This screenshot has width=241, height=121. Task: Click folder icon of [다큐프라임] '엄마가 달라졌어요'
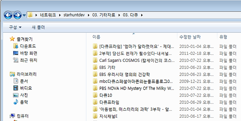coord(95,46)
